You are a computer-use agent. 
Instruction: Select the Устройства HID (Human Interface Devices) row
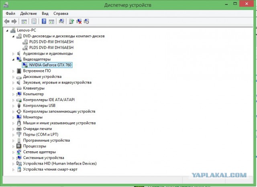tap(60, 163)
